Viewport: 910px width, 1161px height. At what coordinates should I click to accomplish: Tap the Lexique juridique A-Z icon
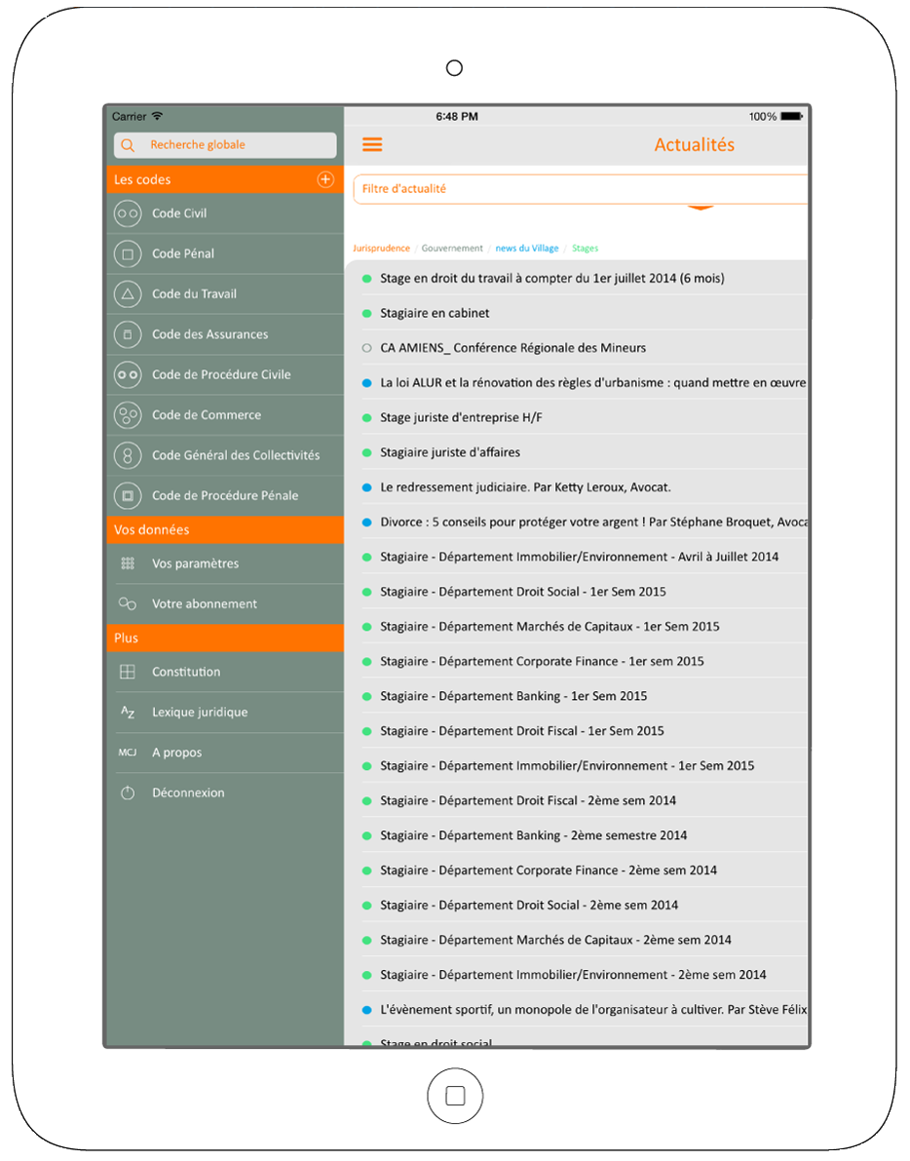click(128, 713)
